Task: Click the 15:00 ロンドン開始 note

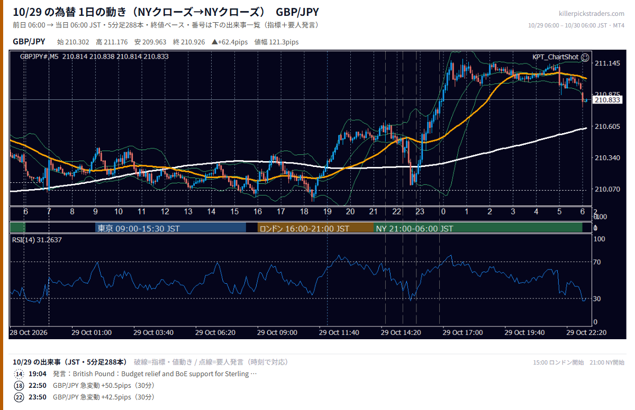Action: point(558,362)
